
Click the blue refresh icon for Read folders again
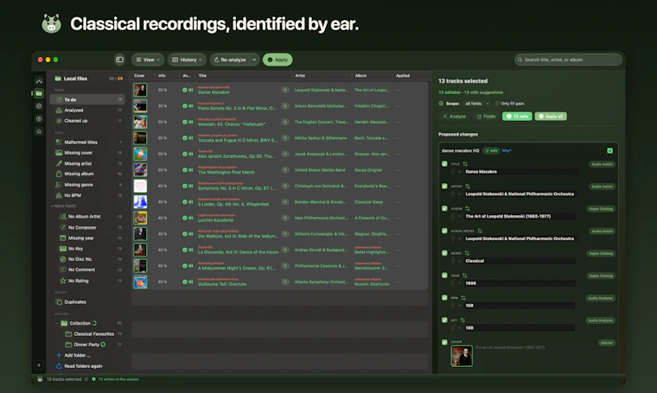(x=59, y=366)
